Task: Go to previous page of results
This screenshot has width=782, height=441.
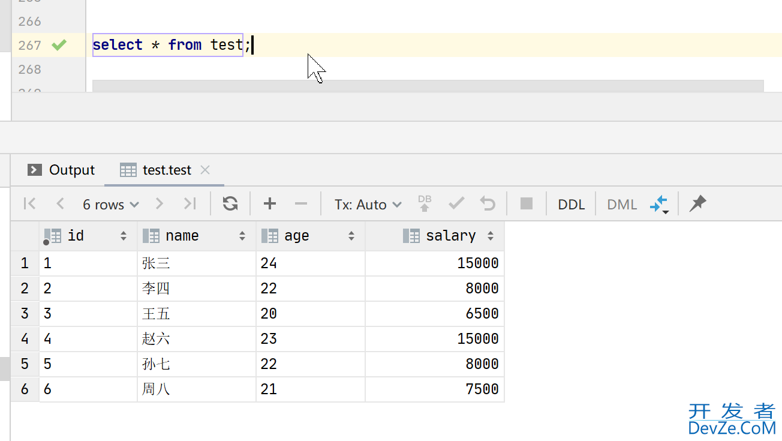Action: point(60,204)
